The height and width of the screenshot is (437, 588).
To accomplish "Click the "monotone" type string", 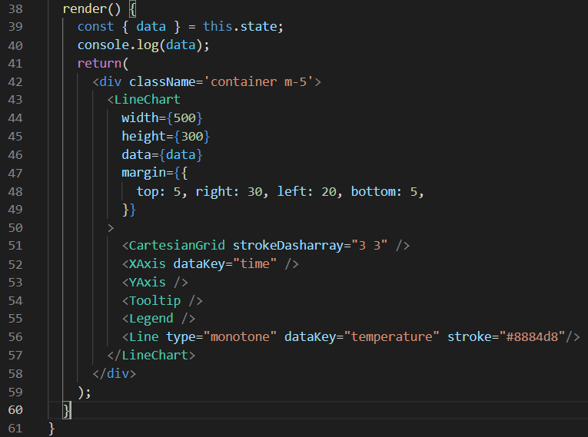I will click(240, 336).
